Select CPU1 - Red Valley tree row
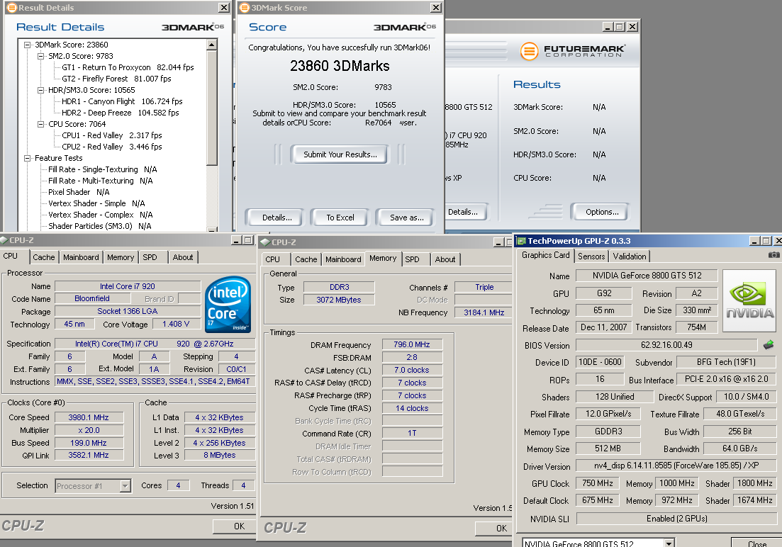Image resolution: width=782 pixels, height=547 pixels. pos(112,135)
